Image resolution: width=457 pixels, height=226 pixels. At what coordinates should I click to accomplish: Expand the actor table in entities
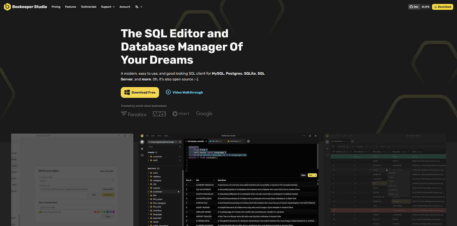148,173
